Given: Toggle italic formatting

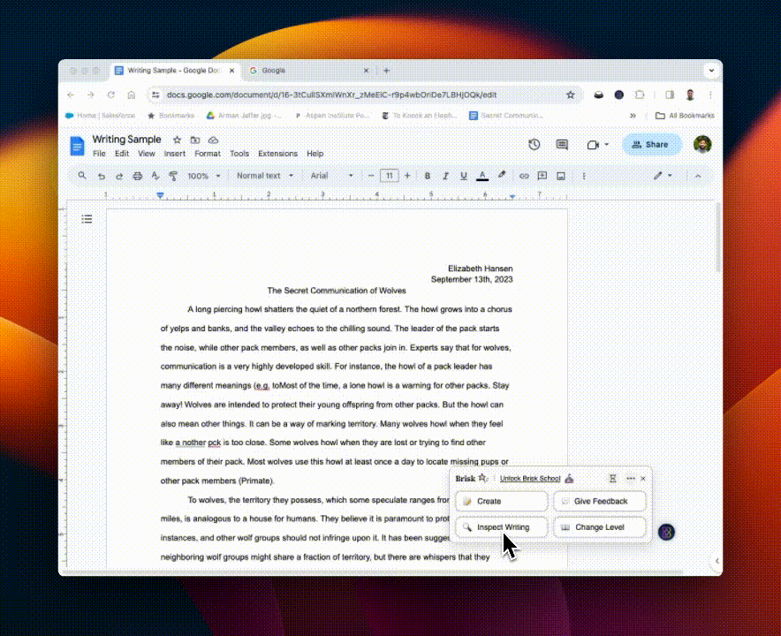Looking at the screenshot, I should click(x=445, y=176).
